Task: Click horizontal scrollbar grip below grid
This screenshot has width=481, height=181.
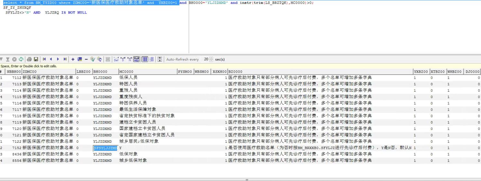Action: [247, 180]
